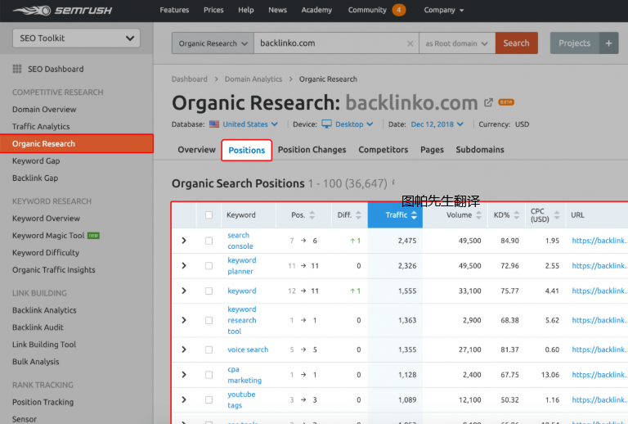Click the NEW badge beside Keyword Magic Tool

93,236
